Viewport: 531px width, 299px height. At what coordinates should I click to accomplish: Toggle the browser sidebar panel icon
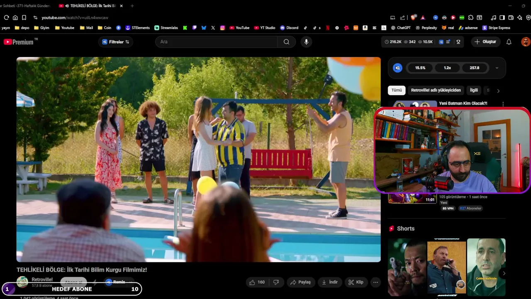pos(502,17)
